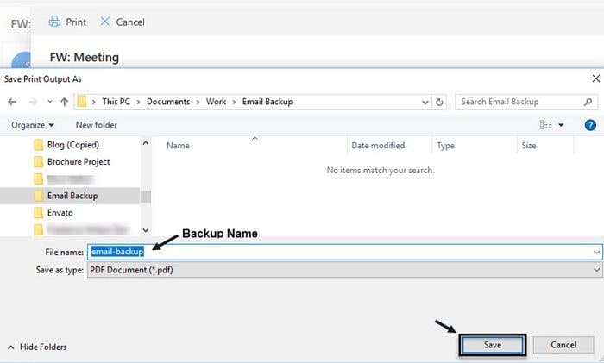Image resolution: width=604 pixels, height=363 pixels.
Task: Open the Organize menu
Action: click(x=33, y=125)
